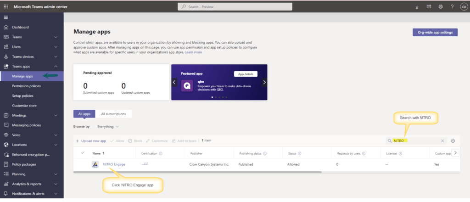Image resolution: width=470 pixels, height=202 pixels.
Task: Expand the Users menu section
Action: (x=56, y=47)
